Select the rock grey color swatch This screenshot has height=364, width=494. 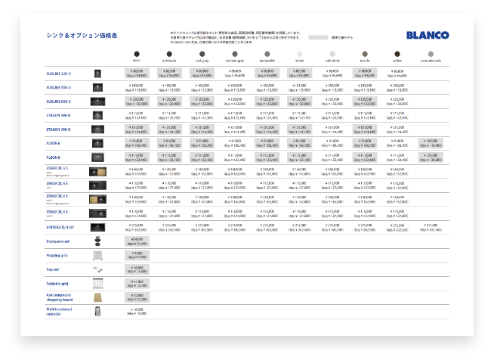[202, 54]
